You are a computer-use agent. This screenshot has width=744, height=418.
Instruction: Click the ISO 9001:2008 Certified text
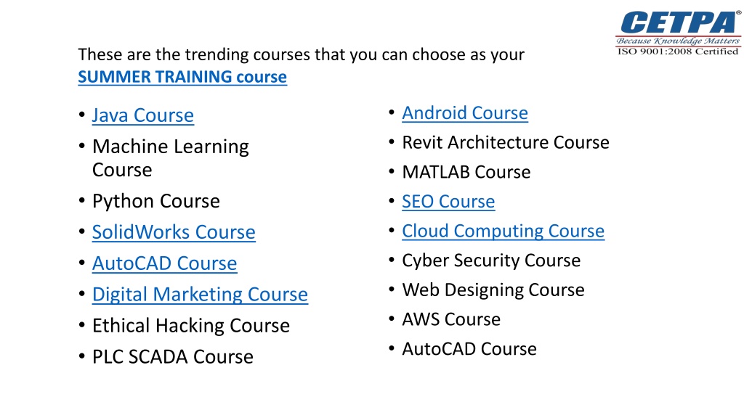(678, 52)
